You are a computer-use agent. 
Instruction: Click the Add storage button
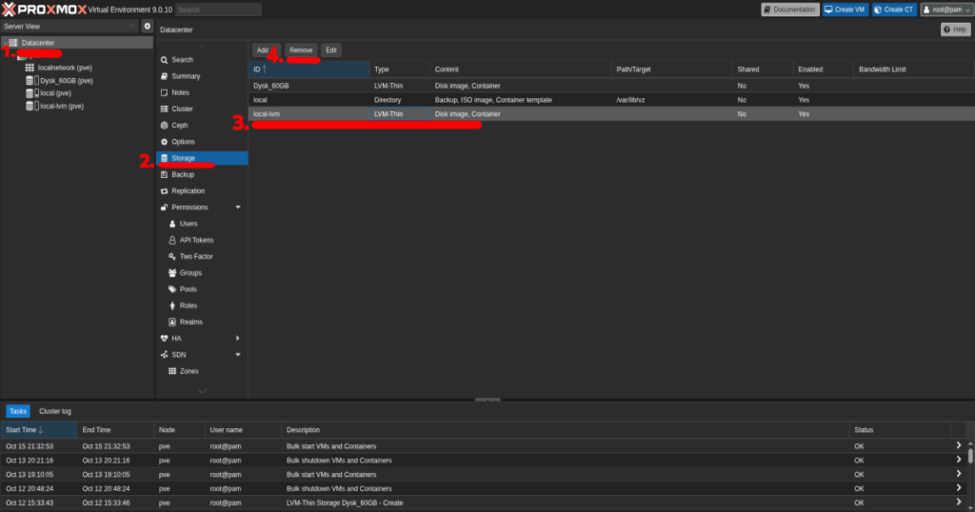[266, 50]
